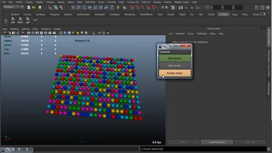
Task: Show the Attribute Editor sidebar icon
Action: (257, 8)
